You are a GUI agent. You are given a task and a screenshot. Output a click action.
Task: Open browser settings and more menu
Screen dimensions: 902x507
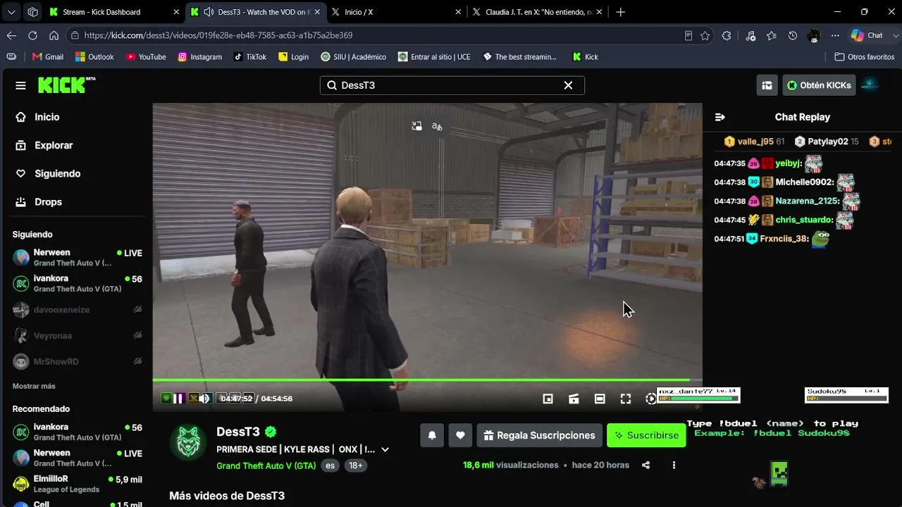pyautogui.click(x=835, y=35)
